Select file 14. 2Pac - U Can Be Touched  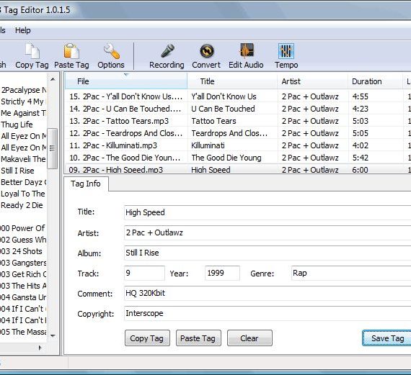pos(126,109)
